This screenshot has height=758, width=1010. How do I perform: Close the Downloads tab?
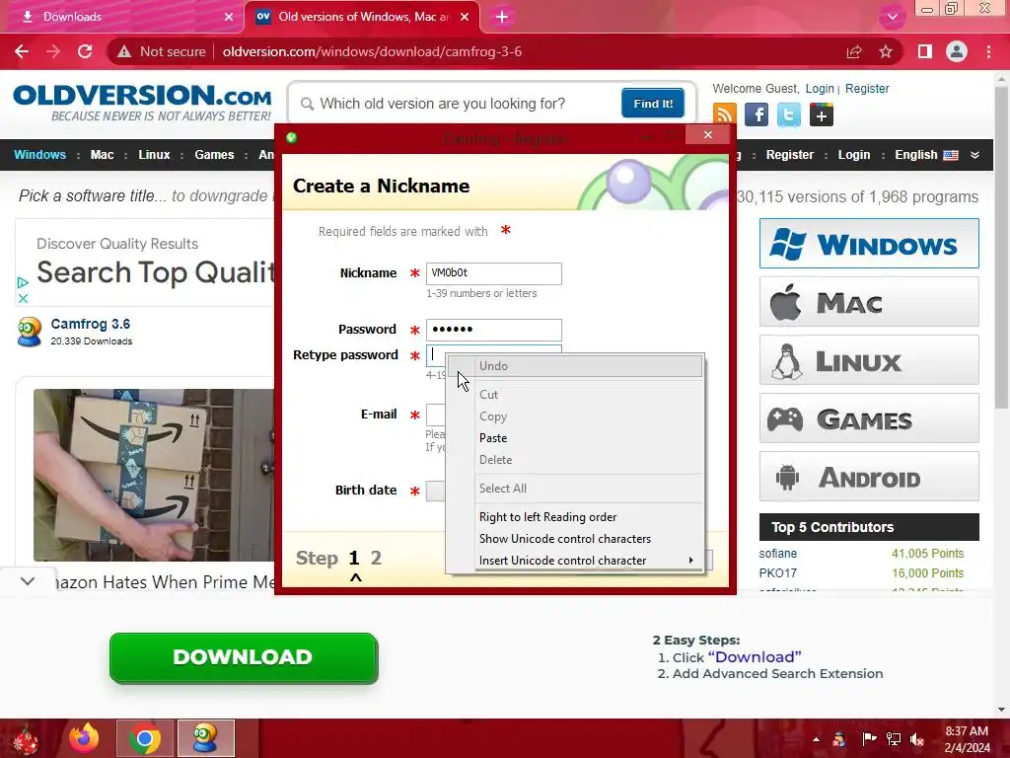coord(229,17)
